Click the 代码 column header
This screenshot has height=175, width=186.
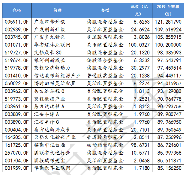pos(17,10)
